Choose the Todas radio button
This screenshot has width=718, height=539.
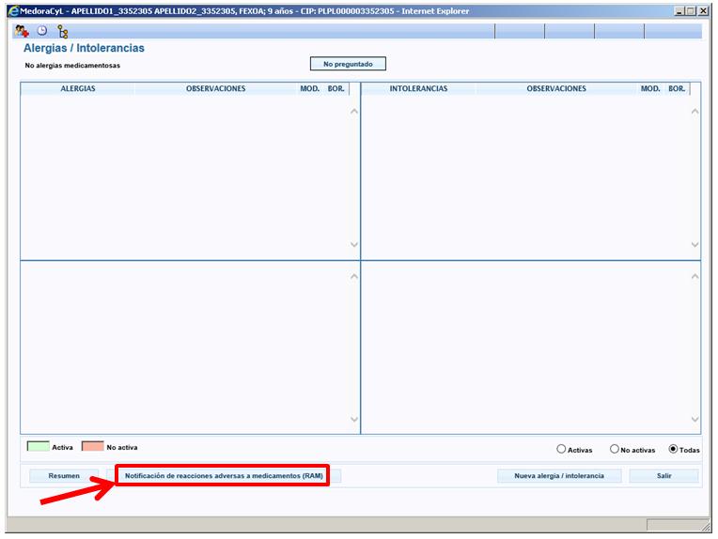pyautogui.click(x=673, y=450)
